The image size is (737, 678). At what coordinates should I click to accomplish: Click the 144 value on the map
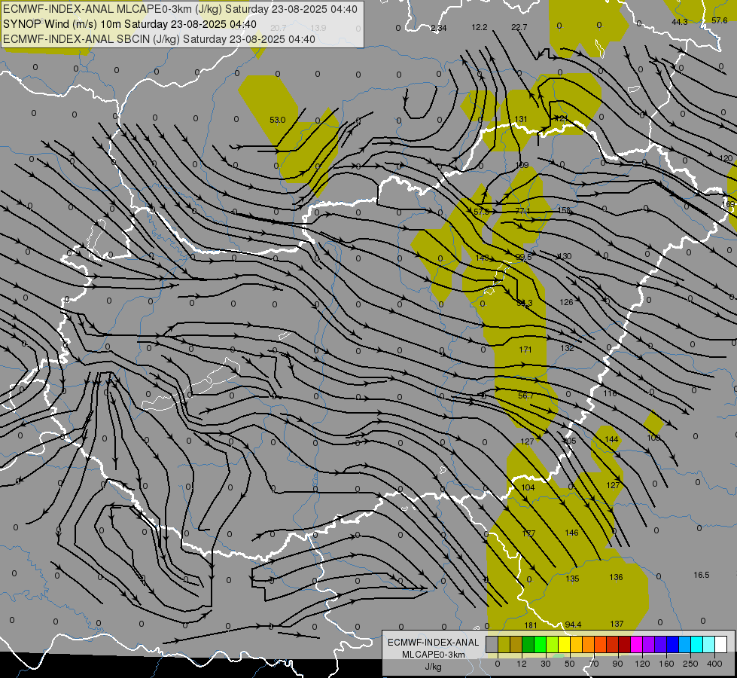[x=611, y=439]
